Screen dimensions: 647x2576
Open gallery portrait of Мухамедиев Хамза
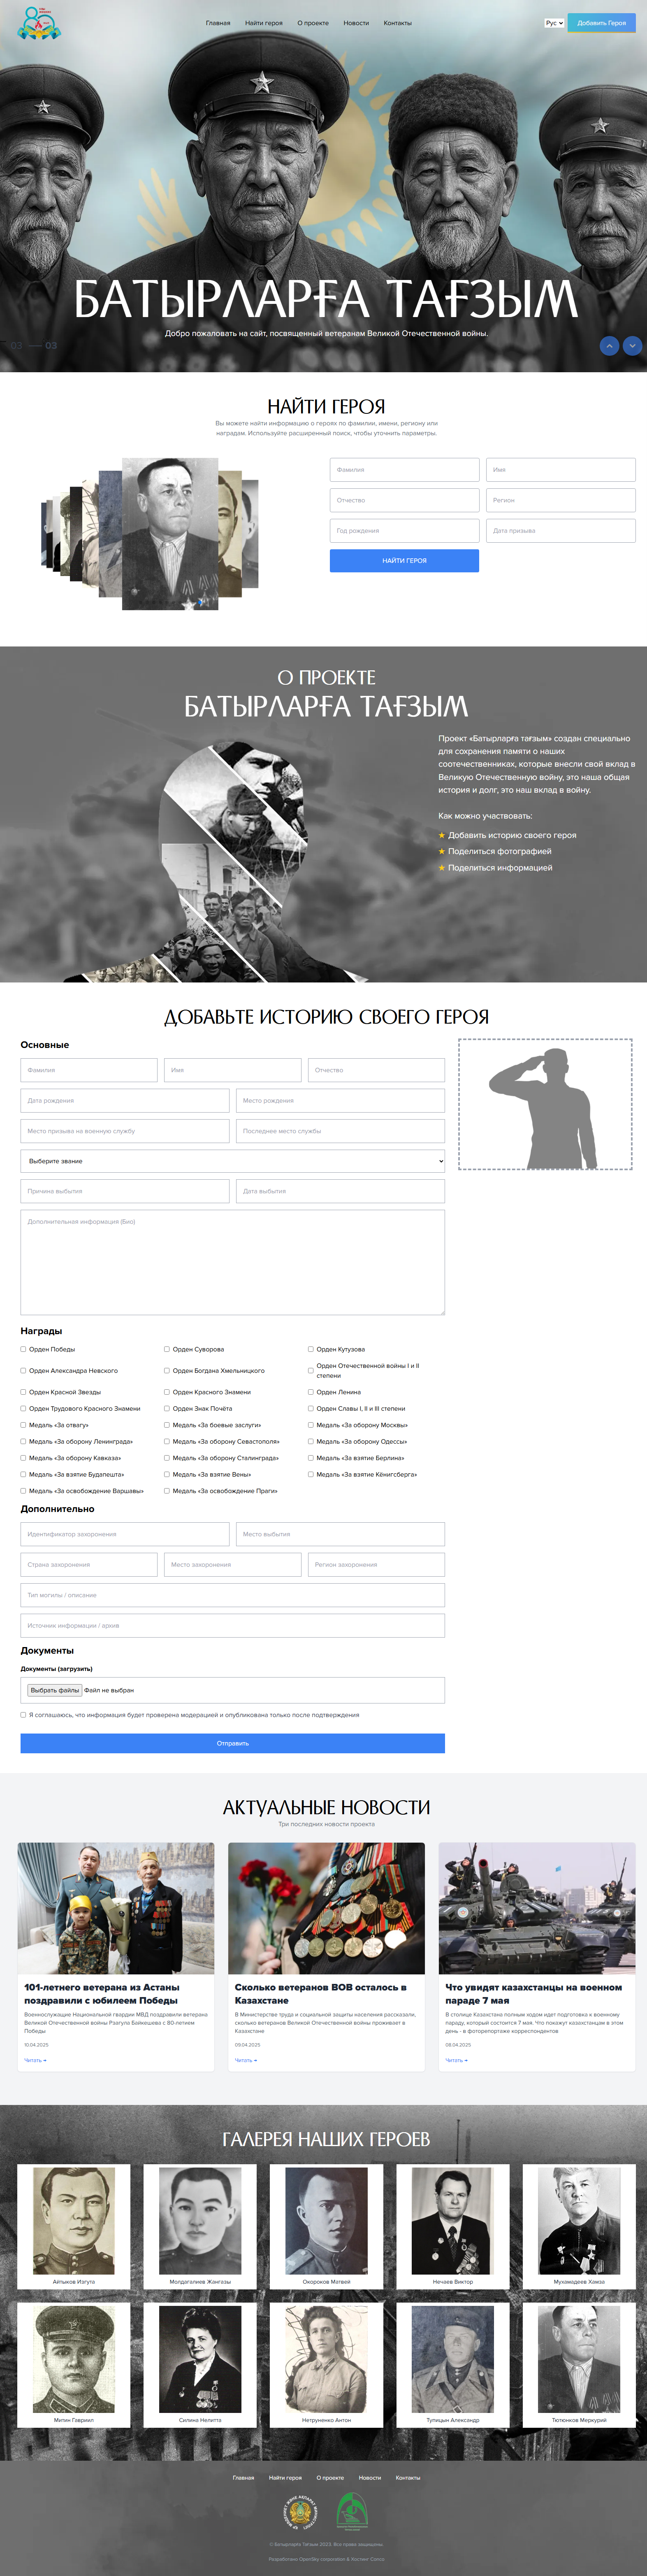(x=579, y=2222)
